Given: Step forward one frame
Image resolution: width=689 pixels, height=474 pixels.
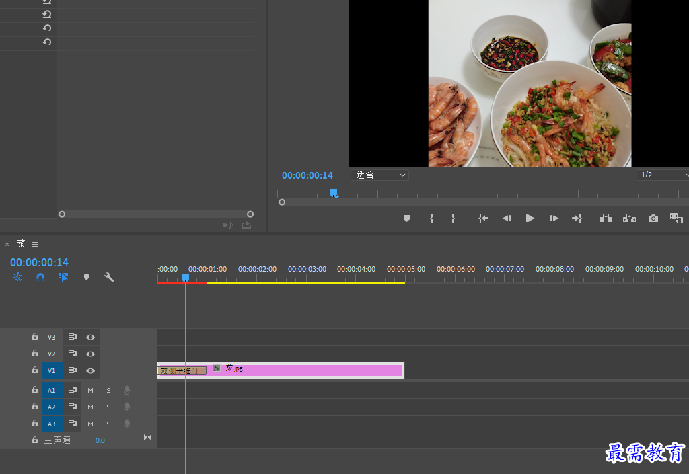Looking at the screenshot, I should click(x=554, y=218).
